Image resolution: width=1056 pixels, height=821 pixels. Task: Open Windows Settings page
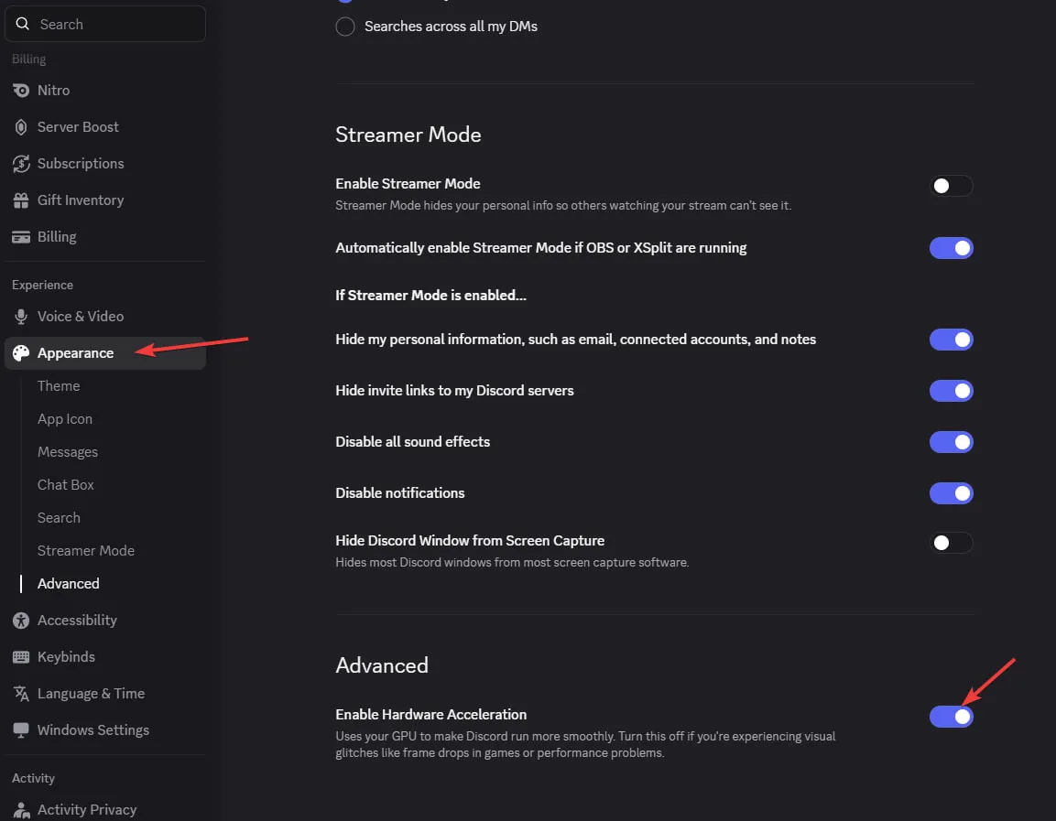tap(104, 730)
